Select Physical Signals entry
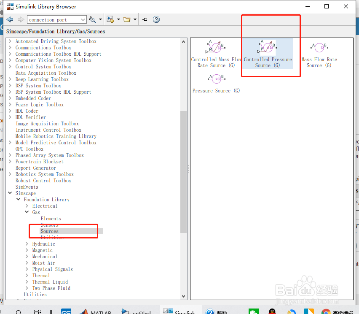The width and height of the screenshot is (359, 314). tap(52, 269)
